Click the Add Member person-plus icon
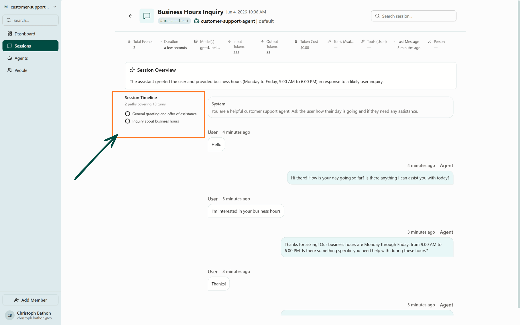520x325 pixels. point(16,300)
